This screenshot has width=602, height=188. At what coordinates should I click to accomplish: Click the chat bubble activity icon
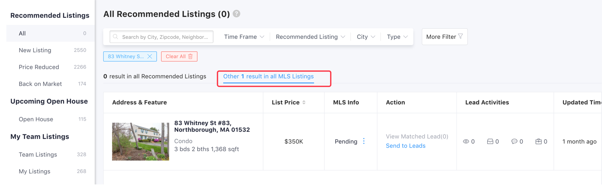[514, 142]
